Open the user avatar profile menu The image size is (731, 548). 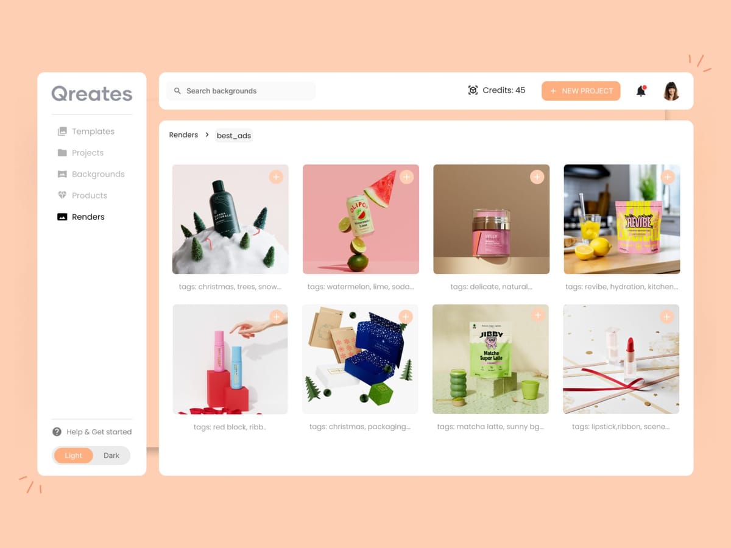click(x=671, y=91)
